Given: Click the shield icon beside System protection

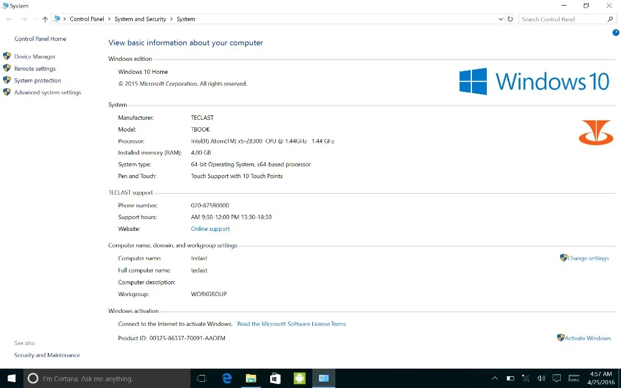Looking at the screenshot, I should 7,80.
